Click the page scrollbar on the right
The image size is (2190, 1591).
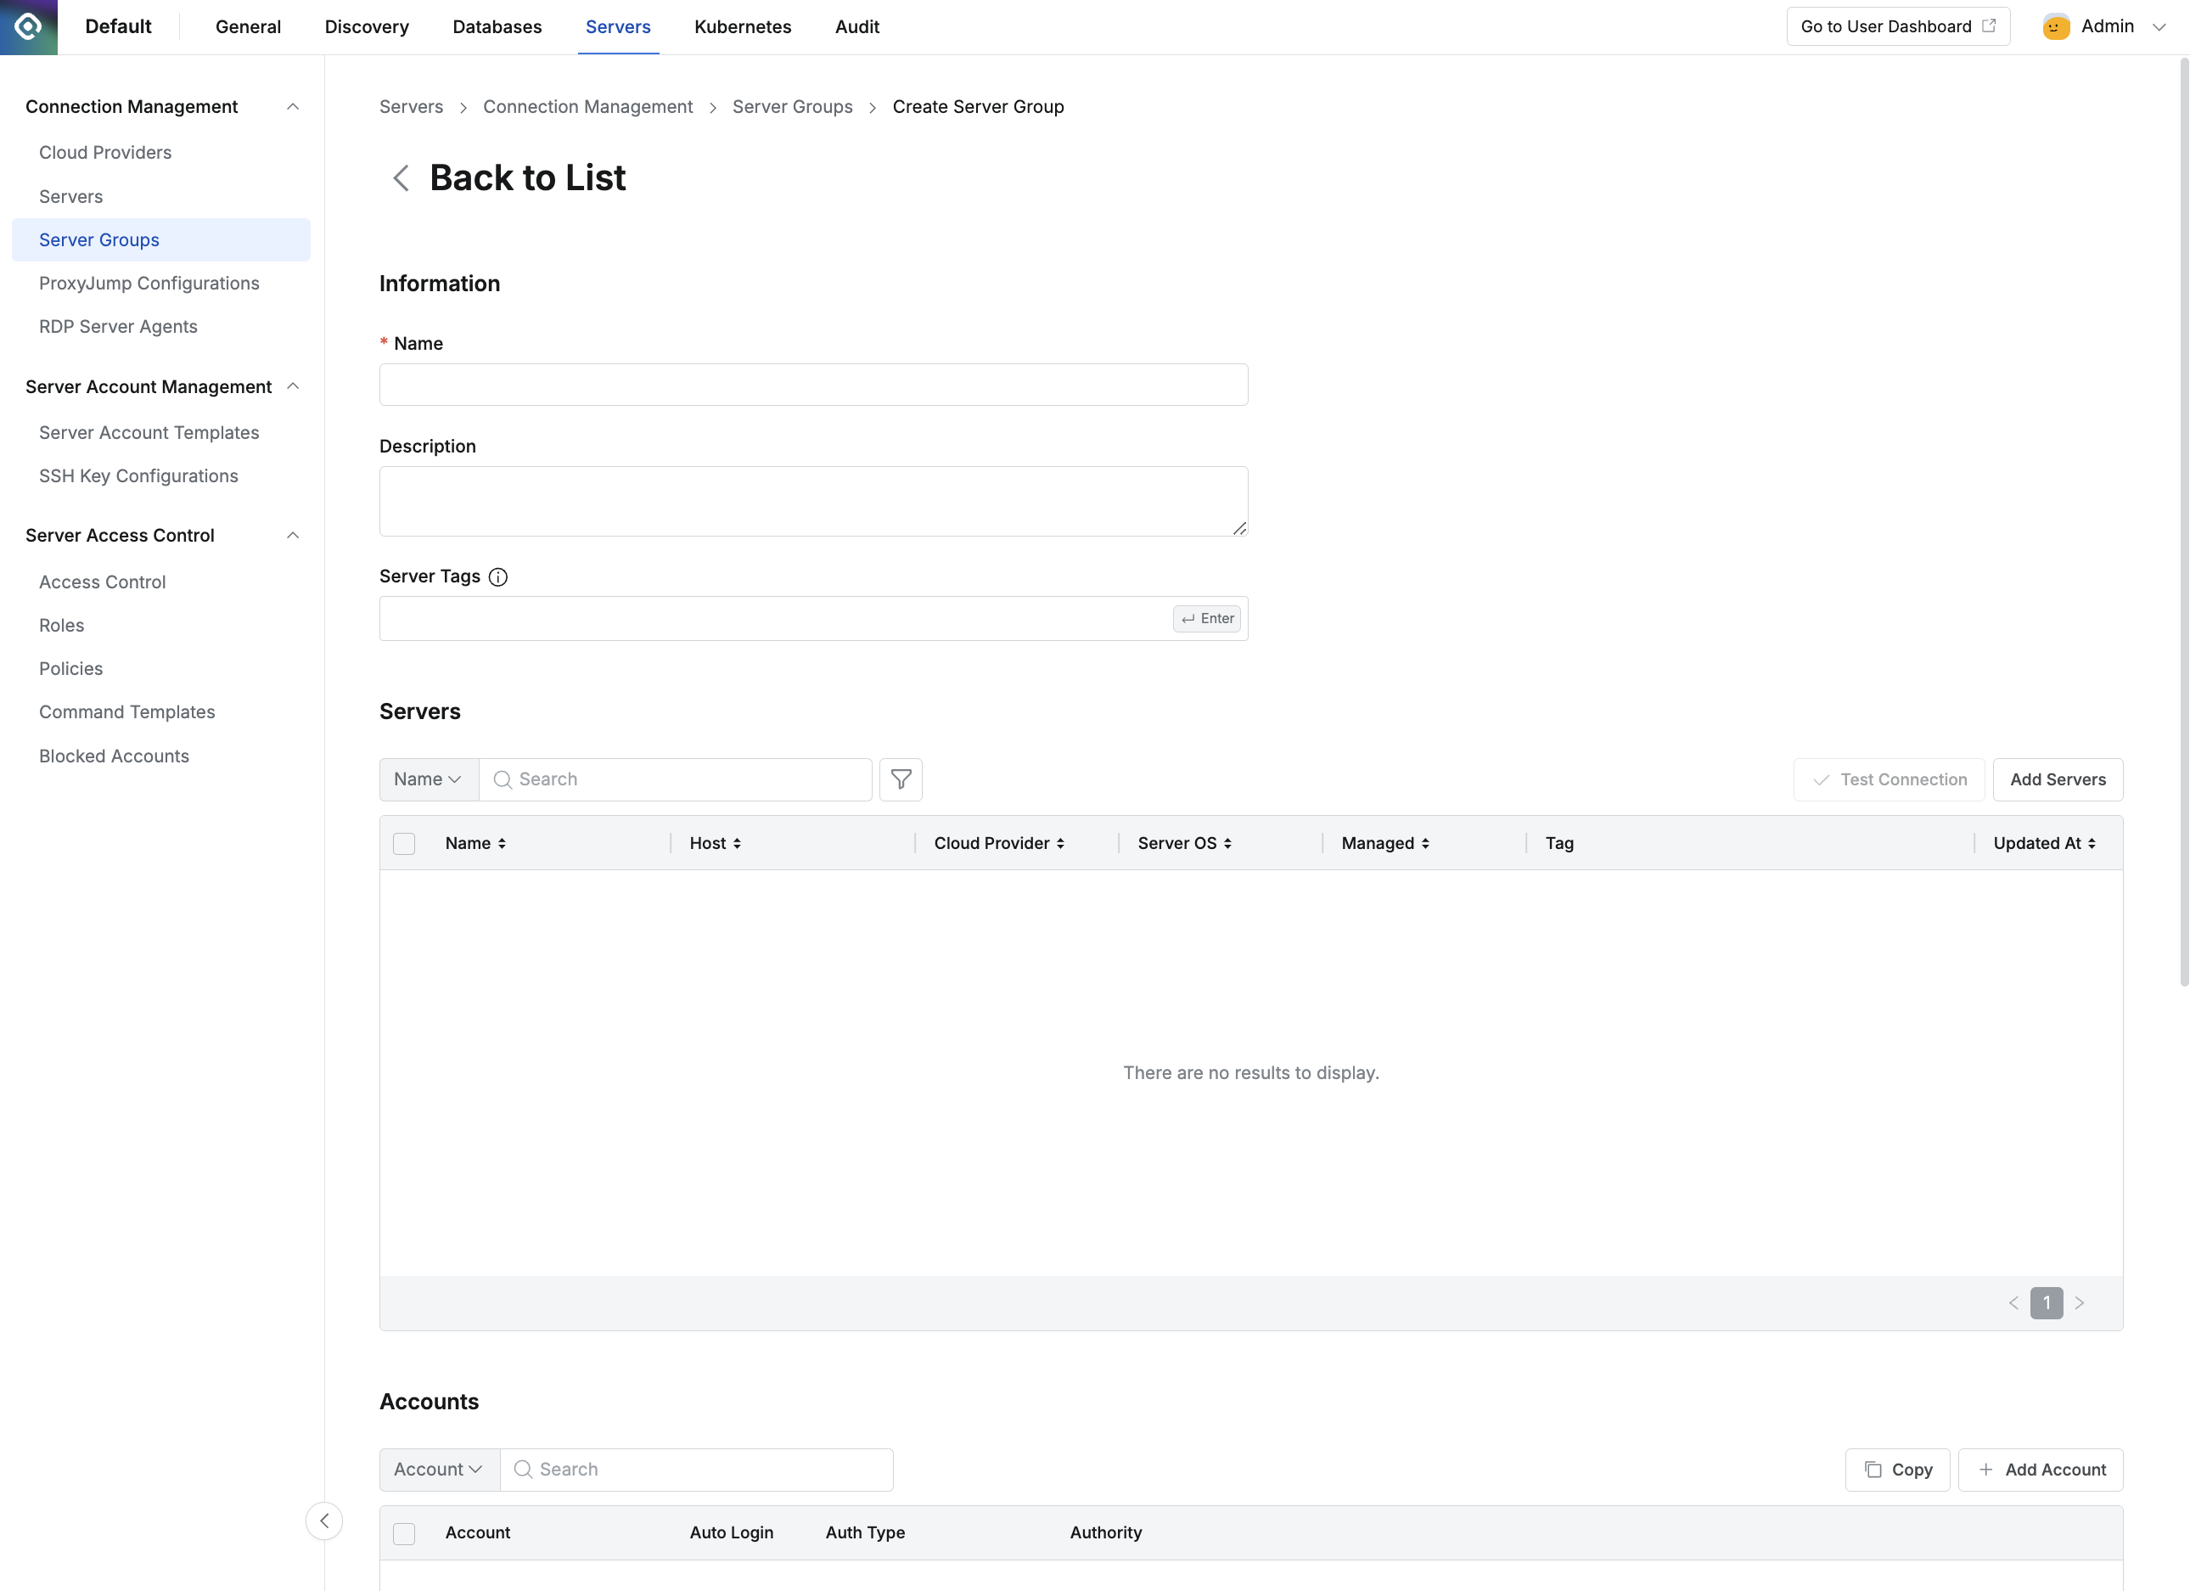click(2183, 521)
